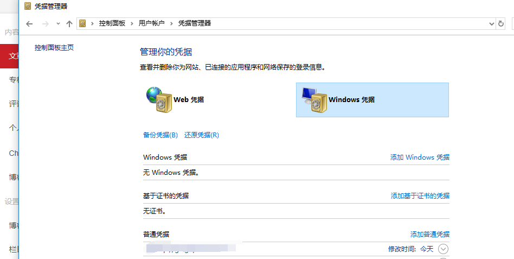This screenshot has height=259, width=514.
Task: Open 用户帐户 breadcrumb
Action: pos(151,23)
